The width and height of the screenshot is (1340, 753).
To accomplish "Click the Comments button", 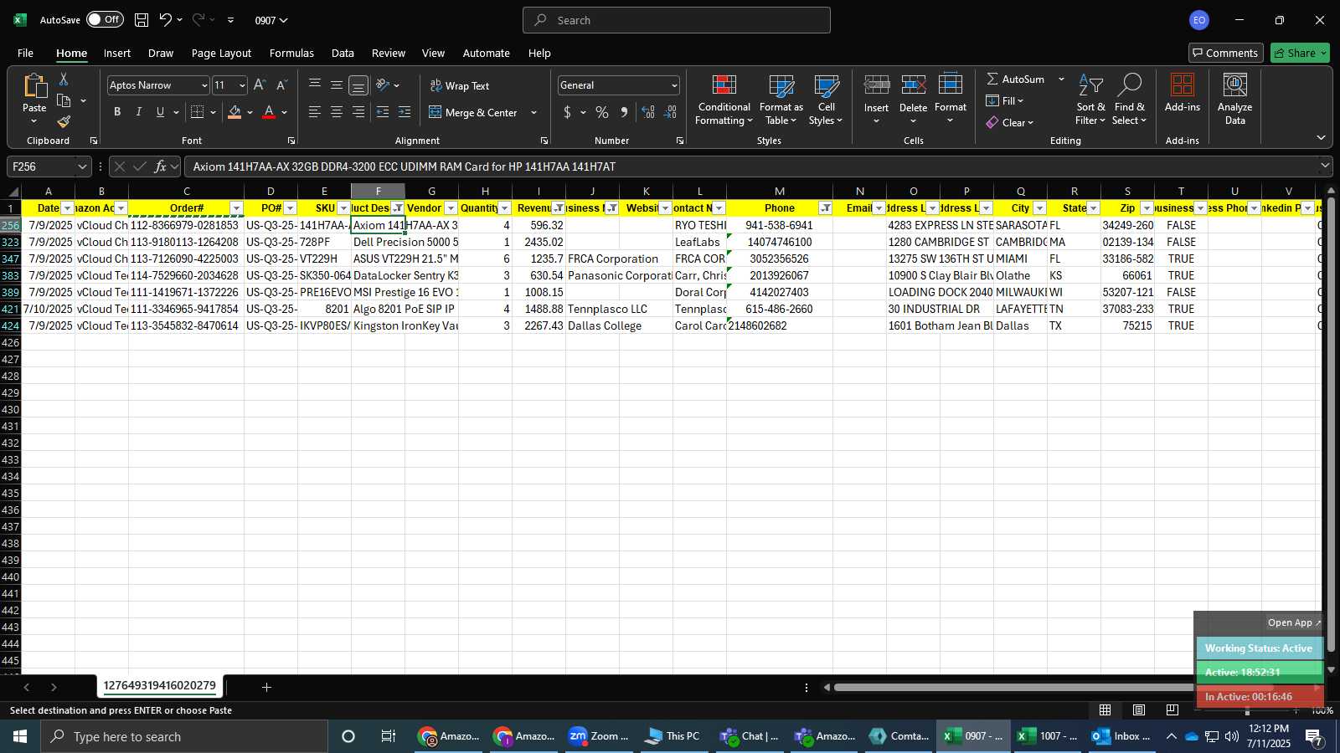I will (1225, 53).
